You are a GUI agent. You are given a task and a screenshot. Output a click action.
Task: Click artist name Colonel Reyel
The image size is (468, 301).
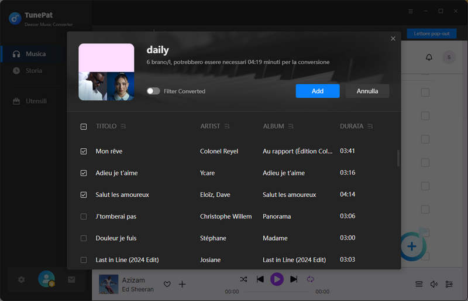219,151
